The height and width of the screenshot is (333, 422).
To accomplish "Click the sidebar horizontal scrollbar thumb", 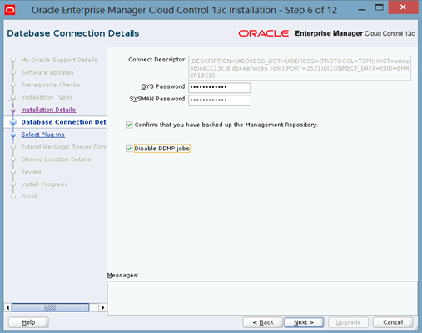I will (50, 307).
